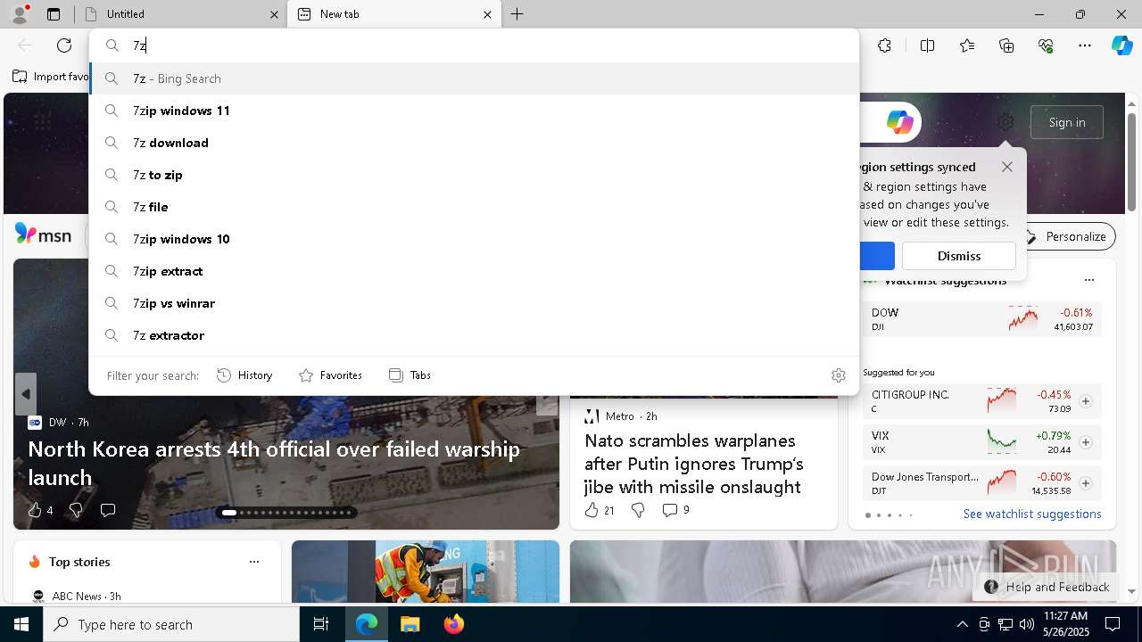Close the New tab tab
Viewport: 1142px width, 642px height.
pyautogui.click(x=487, y=14)
